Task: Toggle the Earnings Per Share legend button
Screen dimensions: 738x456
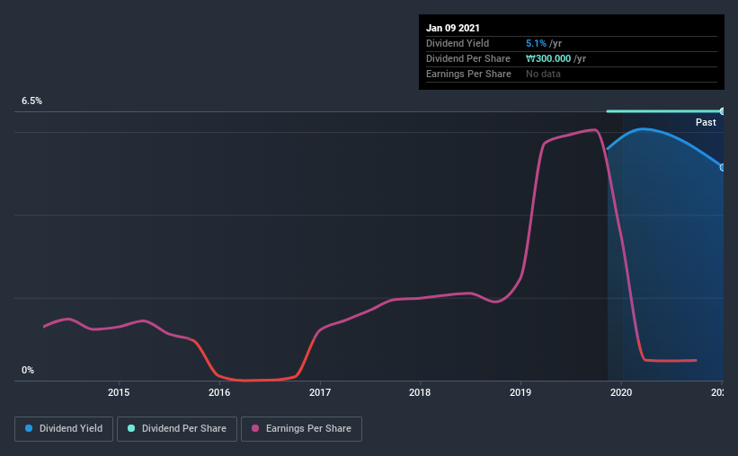Action: point(301,429)
